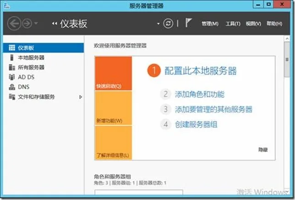
Task: Maximize the 服务器管理器 window
Action: tap(268, 5)
